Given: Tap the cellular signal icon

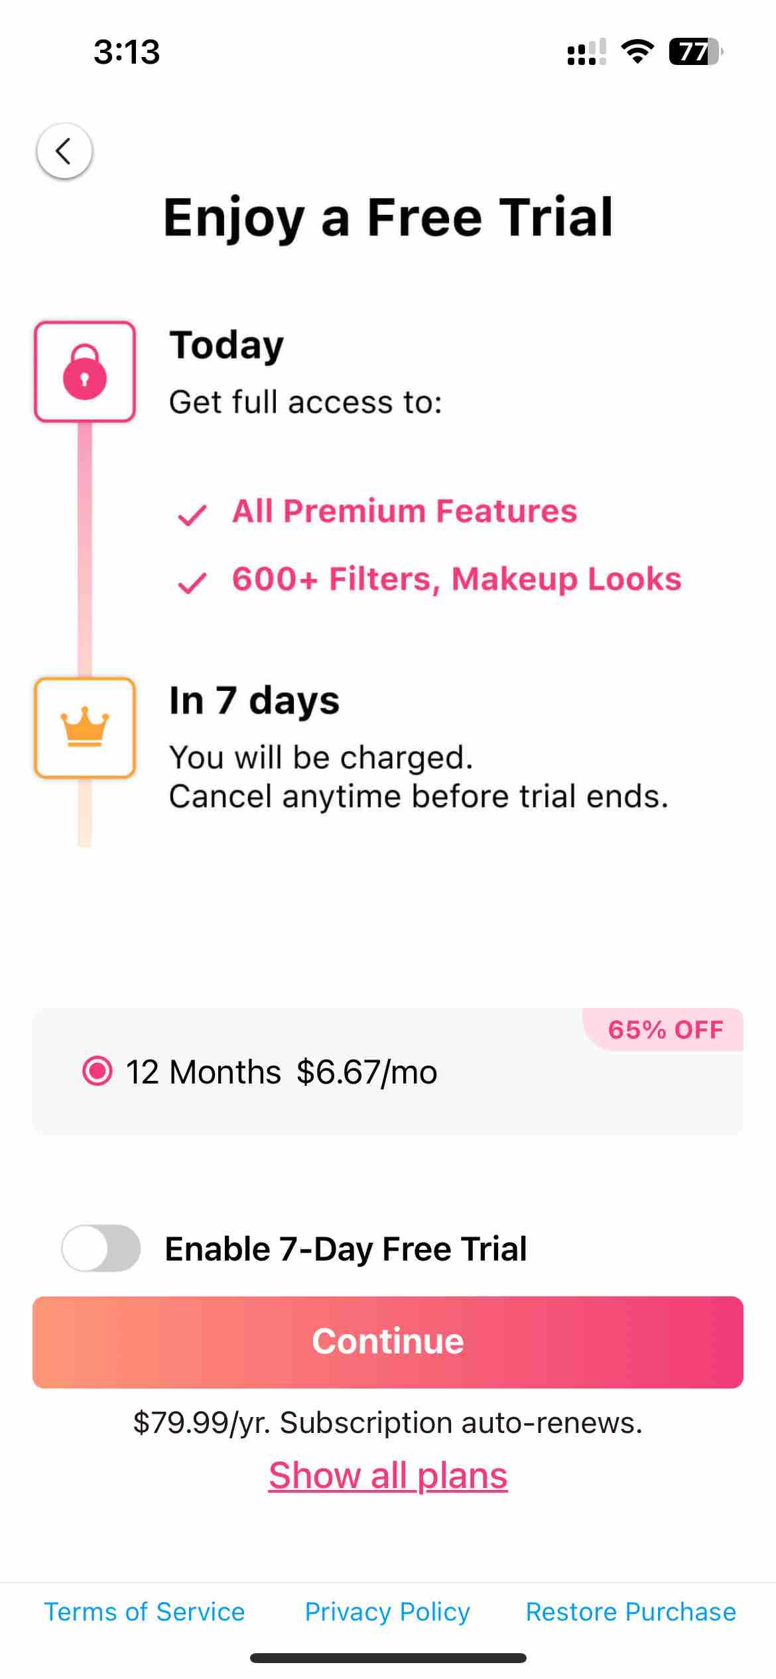Looking at the screenshot, I should click(586, 52).
